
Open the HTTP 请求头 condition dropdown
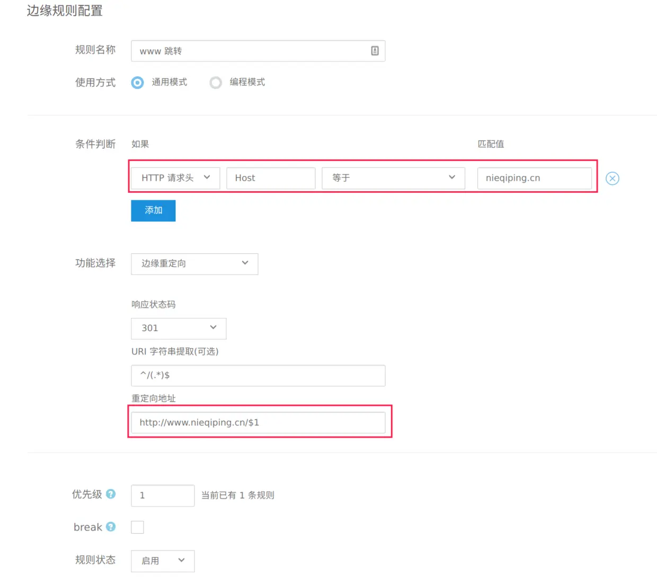pyautogui.click(x=175, y=178)
